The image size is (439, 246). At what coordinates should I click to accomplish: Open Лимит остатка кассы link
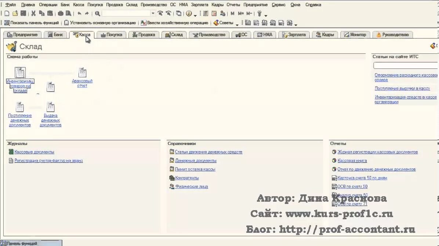(195, 169)
